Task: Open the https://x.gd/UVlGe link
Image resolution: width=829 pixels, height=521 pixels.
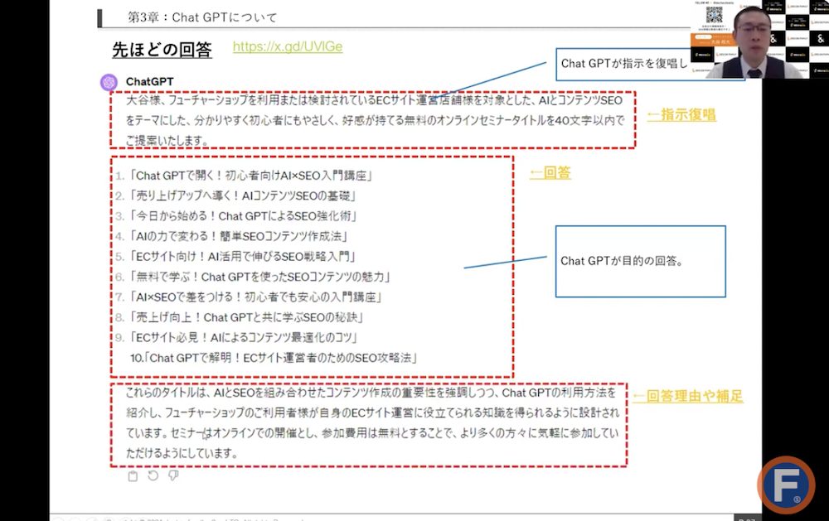Action: point(288,47)
